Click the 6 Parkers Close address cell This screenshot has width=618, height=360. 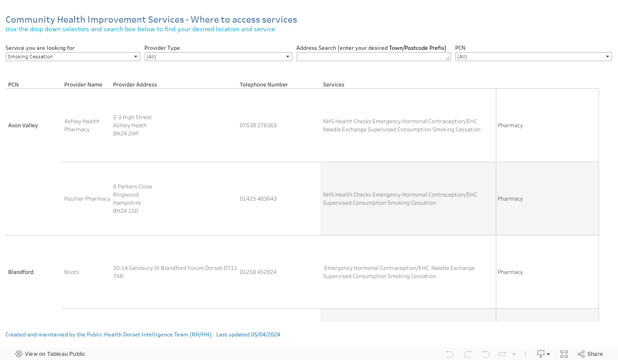(133, 199)
